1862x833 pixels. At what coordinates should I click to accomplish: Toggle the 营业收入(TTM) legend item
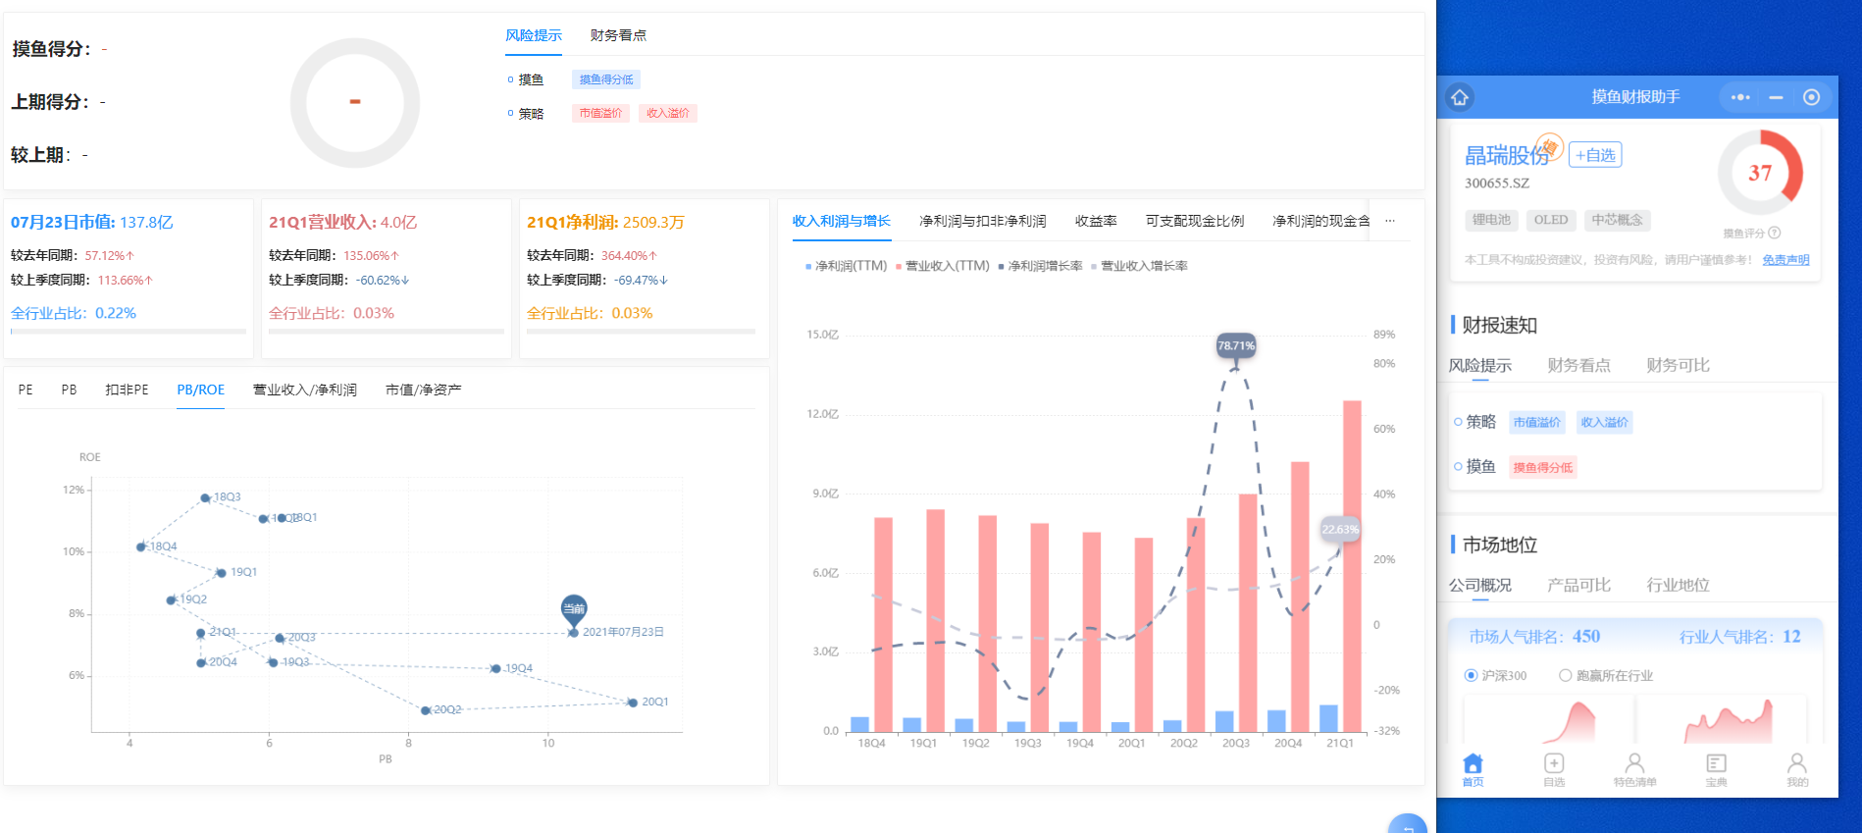[942, 266]
